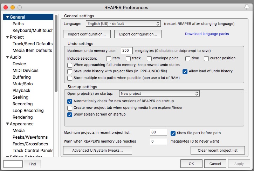Screen dimensions: 254x171
Task: Open MIDI Devices page
Action: (x=26, y=70)
